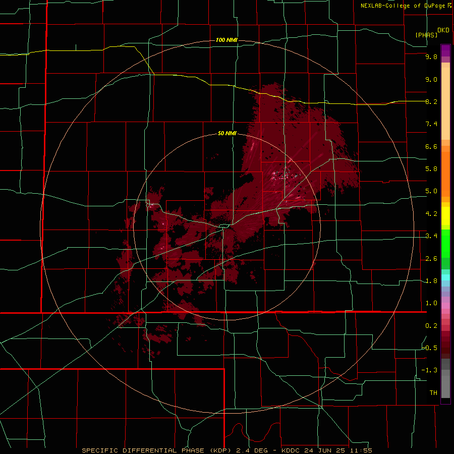Screen dimensions: 454x454
Task: Click the -1.3 legend value
Action: pos(430,370)
